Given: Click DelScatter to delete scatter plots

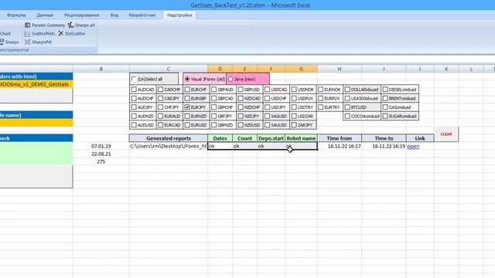Looking at the screenshot, I should (72, 33).
